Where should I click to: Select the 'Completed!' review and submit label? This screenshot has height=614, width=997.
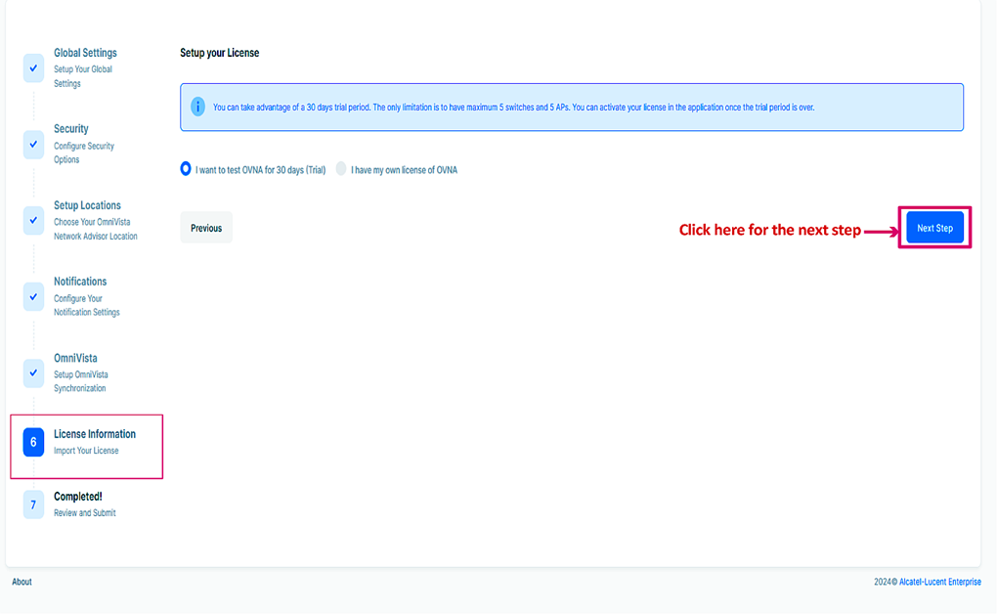(x=78, y=497)
